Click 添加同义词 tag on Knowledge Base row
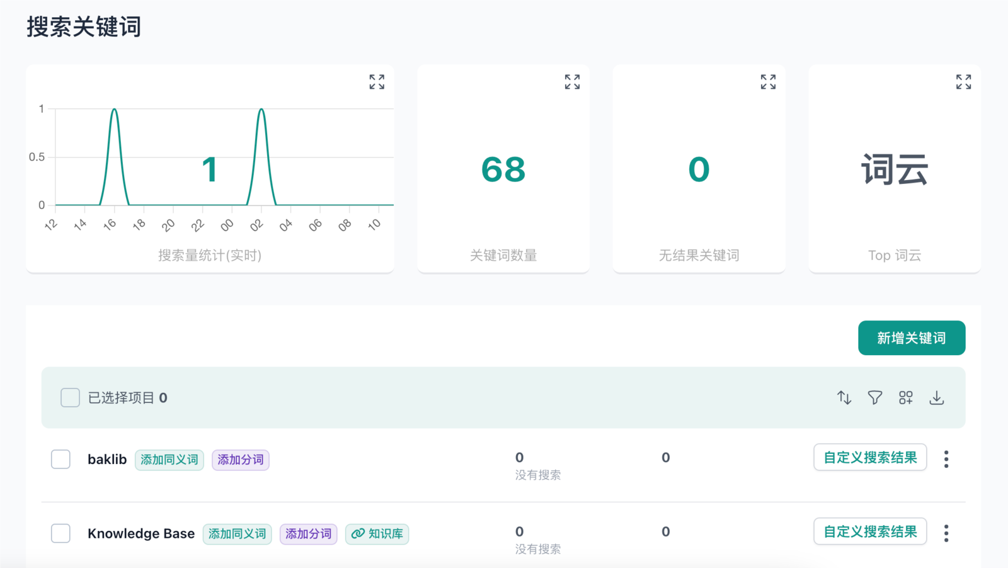 click(237, 534)
